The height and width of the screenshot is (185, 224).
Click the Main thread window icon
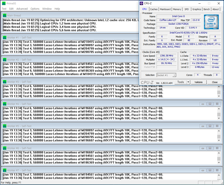(4, 15)
